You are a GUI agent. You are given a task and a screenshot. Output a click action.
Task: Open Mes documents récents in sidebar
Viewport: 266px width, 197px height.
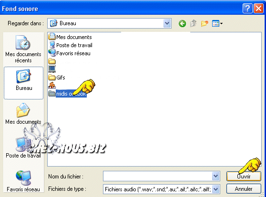coord(23,49)
